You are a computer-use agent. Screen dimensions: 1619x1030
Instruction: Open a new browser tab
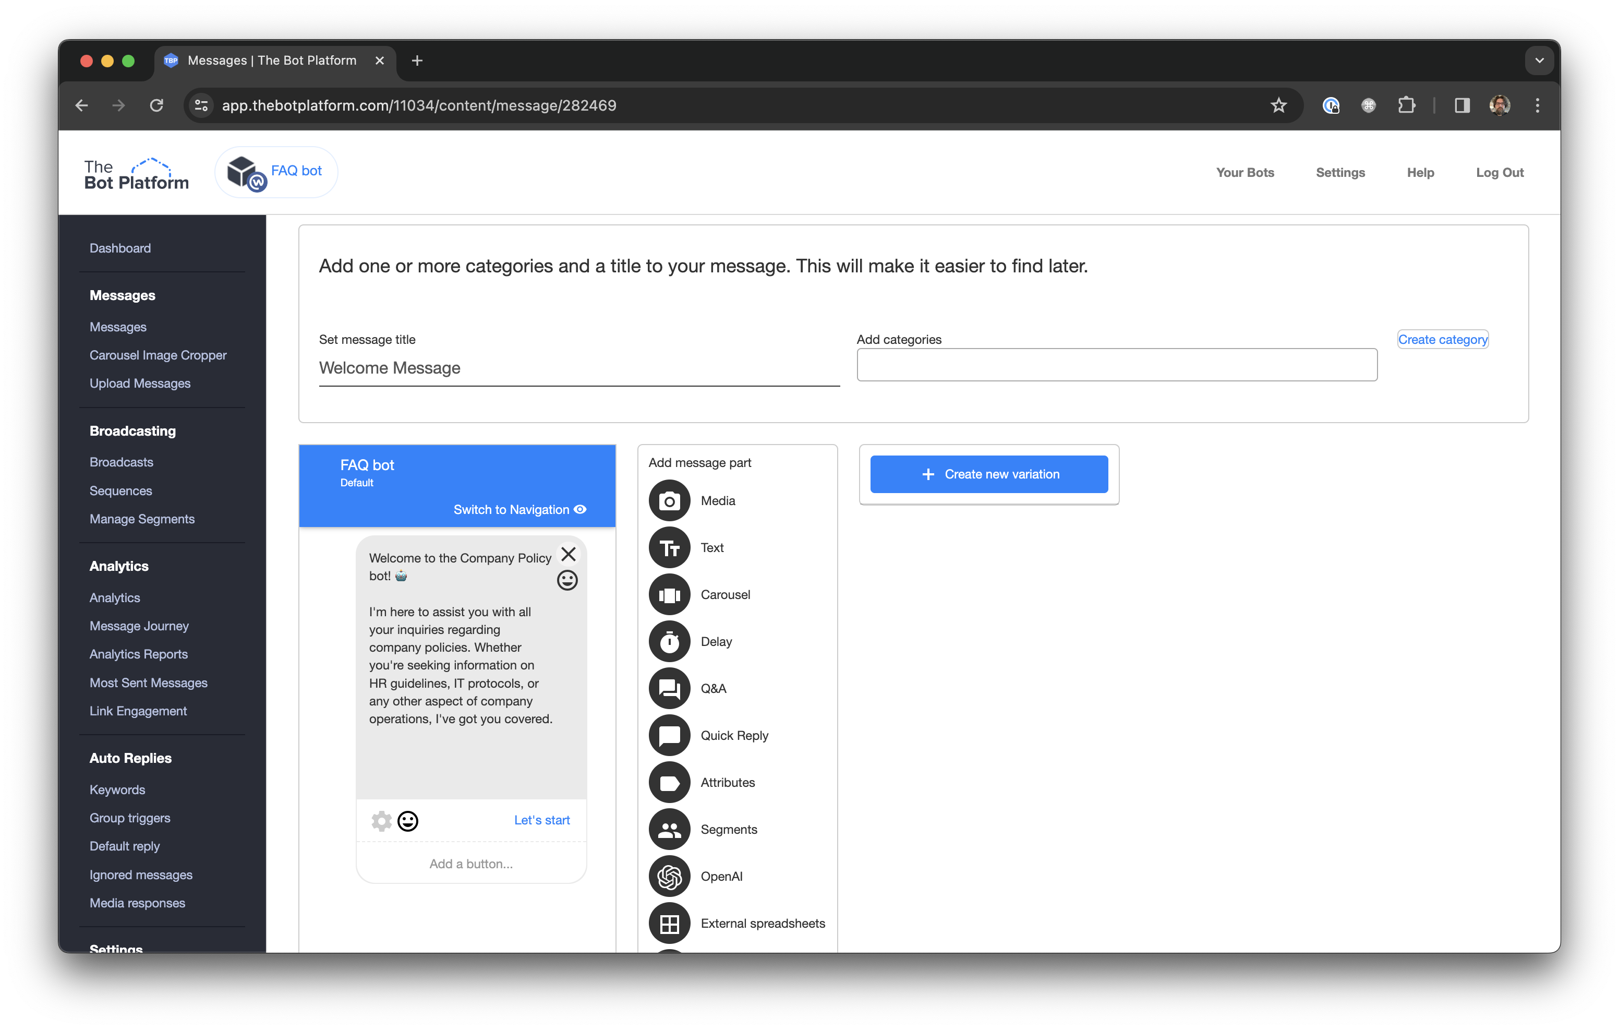coord(417,61)
